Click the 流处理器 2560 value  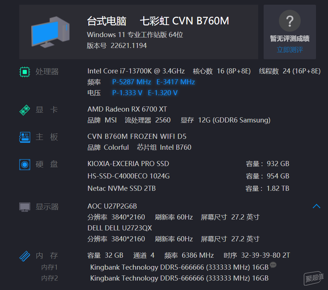(148, 120)
